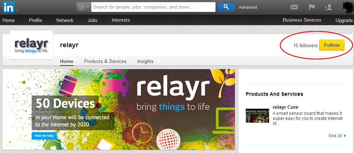Click the relayr banner image
This screenshot has width=354, height=153.
(x=119, y=109)
